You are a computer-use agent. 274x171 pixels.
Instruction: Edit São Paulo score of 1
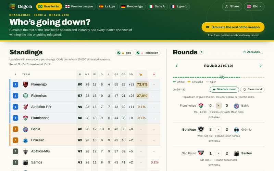pyautogui.click(x=210, y=153)
